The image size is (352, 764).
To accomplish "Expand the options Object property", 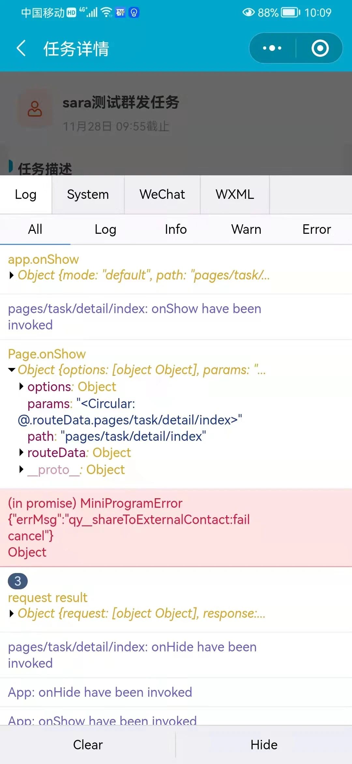I will [22, 387].
